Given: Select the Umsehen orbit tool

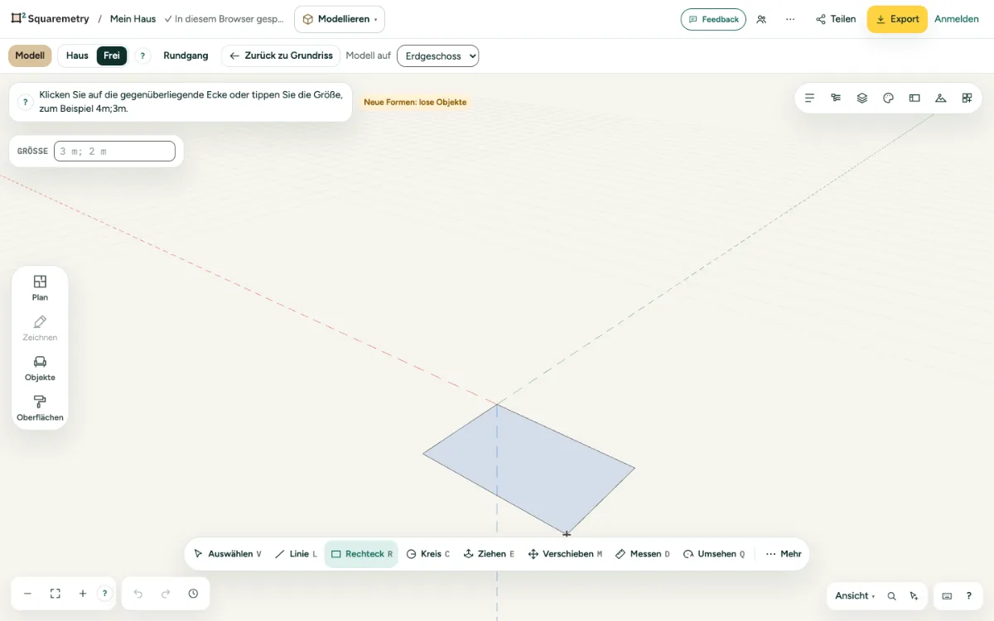Looking at the screenshot, I should pos(714,554).
